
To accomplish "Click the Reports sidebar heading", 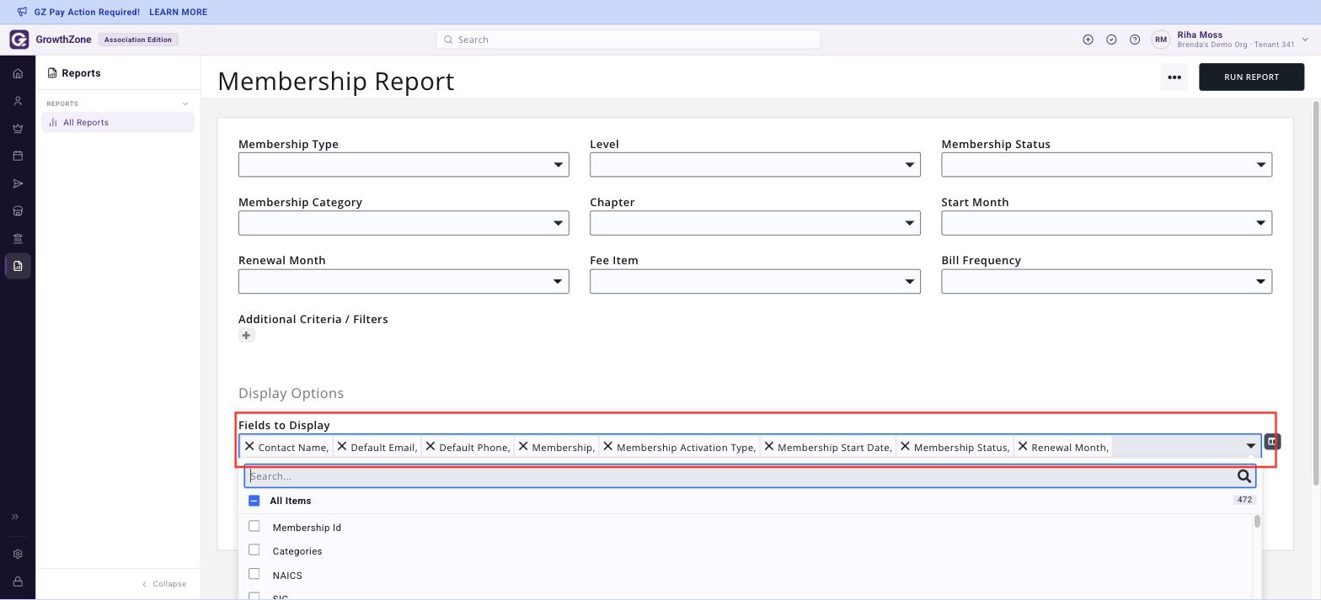I will (x=74, y=73).
